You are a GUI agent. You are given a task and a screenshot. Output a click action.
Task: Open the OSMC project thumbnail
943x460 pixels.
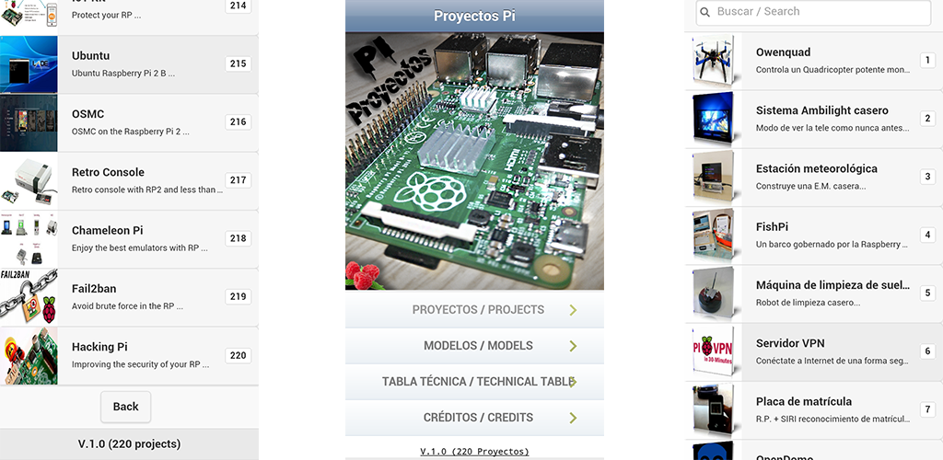point(29,122)
